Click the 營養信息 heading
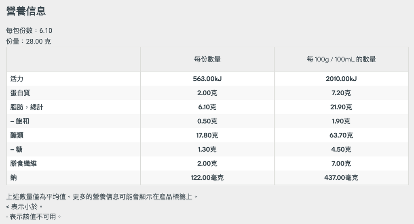This screenshot has width=414, height=224. point(26,11)
